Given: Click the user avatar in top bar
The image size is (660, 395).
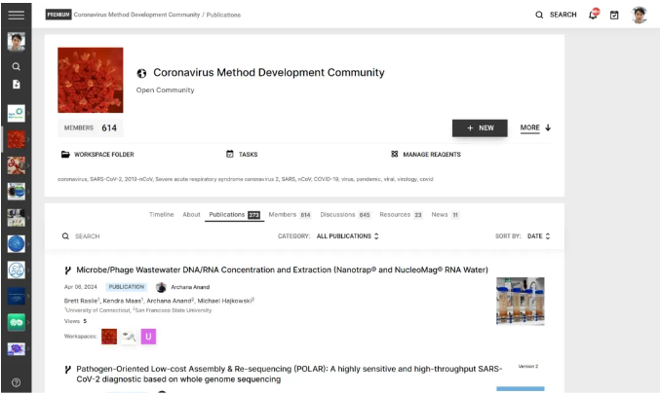Looking at the screenshot, I should [x=639, y=15].
